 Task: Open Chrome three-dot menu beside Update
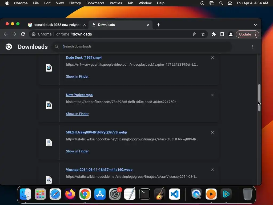(x=255, y=34)
